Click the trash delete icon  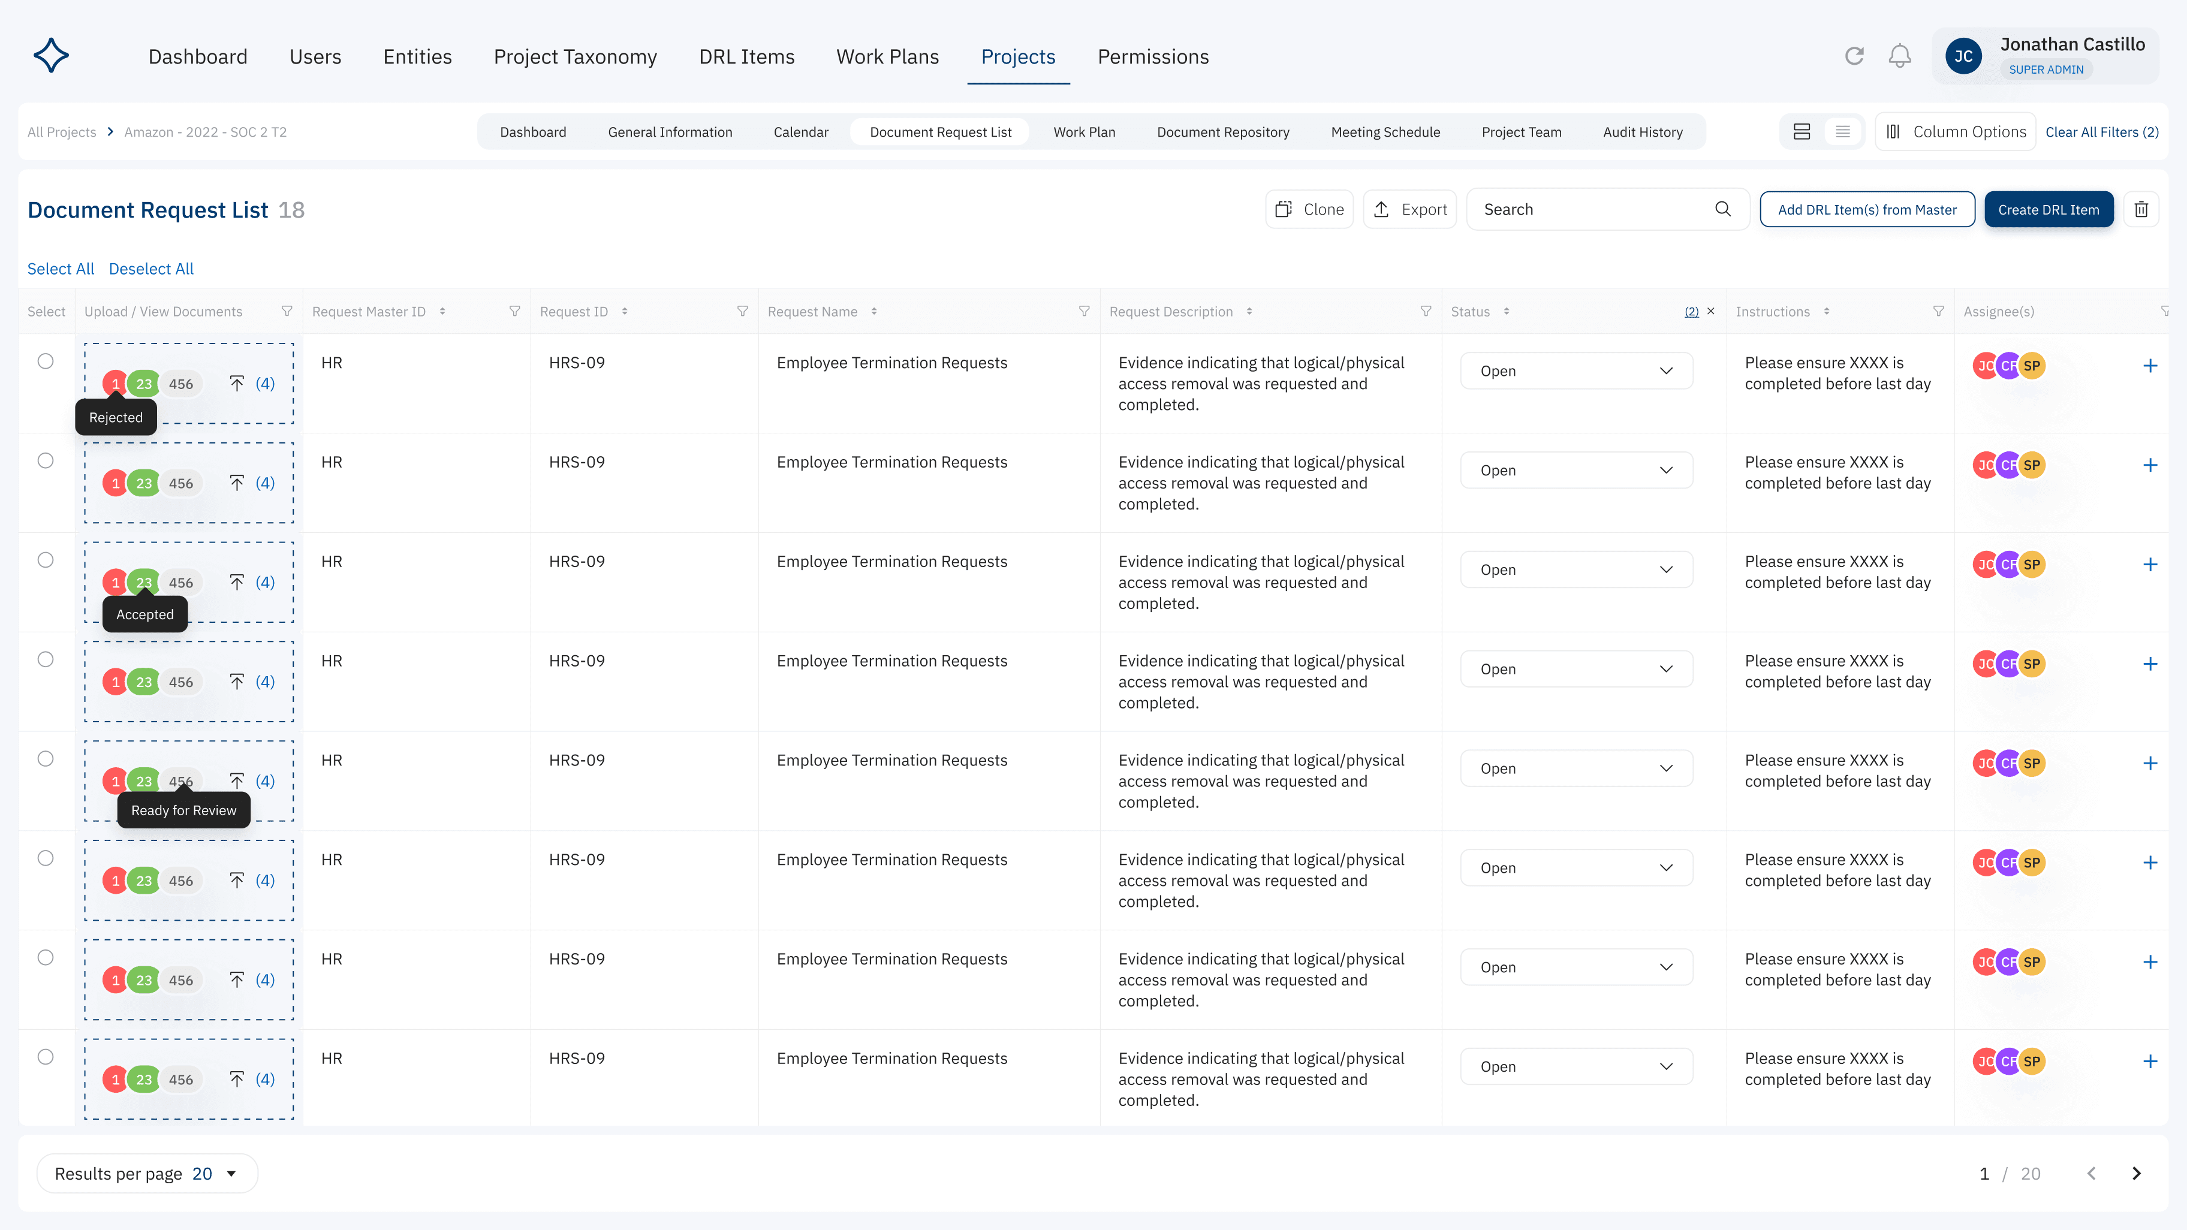coord(2141,210)
